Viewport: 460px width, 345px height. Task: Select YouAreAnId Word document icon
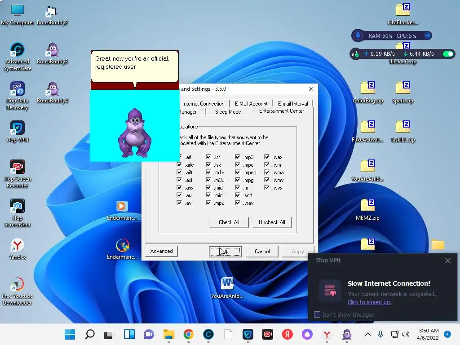click(x=227, y=288)
